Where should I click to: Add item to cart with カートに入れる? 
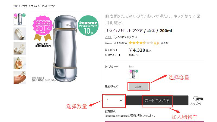click(157, 101)
